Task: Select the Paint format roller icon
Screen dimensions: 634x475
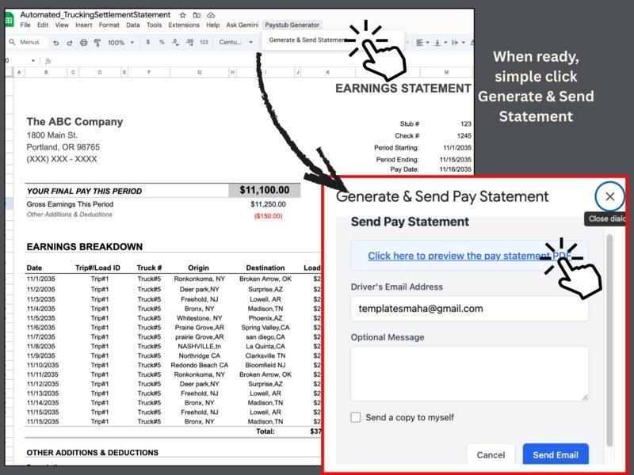Action: click(x=97, y=43)
